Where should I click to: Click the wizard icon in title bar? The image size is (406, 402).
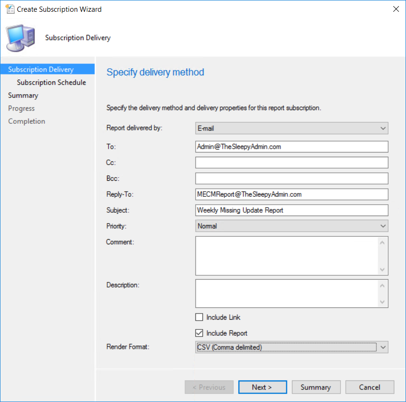pos(9,9)
